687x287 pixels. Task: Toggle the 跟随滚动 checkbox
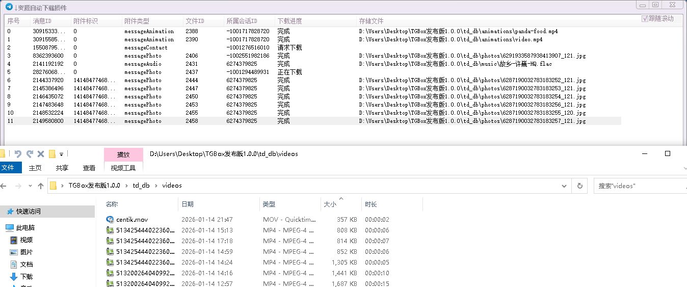645,19
